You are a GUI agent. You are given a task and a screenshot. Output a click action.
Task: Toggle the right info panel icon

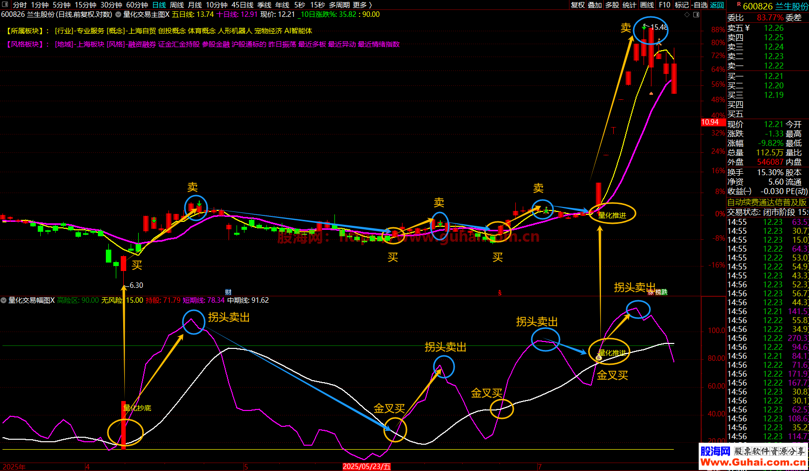[696, 14]
